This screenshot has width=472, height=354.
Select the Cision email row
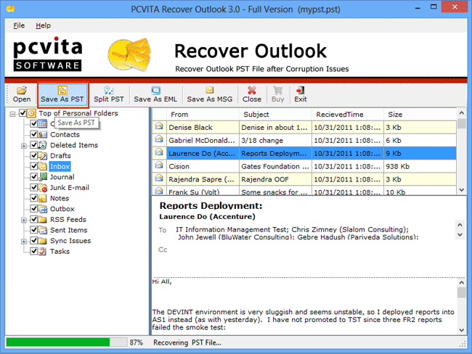304,166
